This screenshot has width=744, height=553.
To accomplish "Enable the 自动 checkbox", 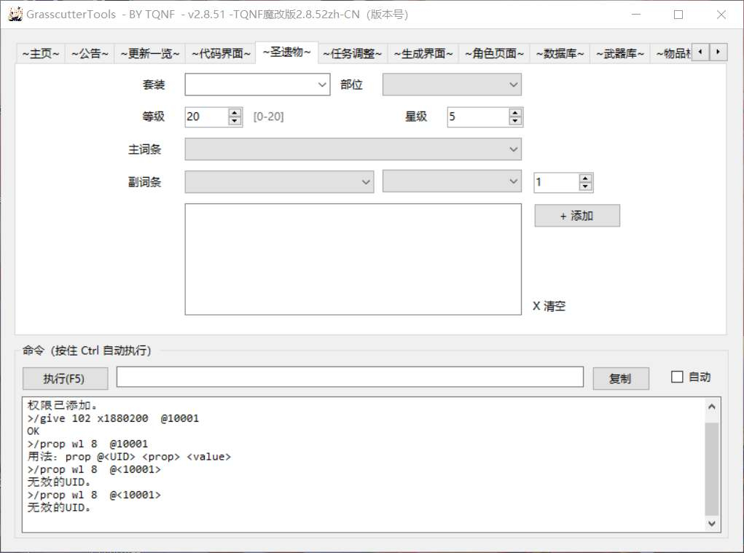I will [x=677, y=377].
